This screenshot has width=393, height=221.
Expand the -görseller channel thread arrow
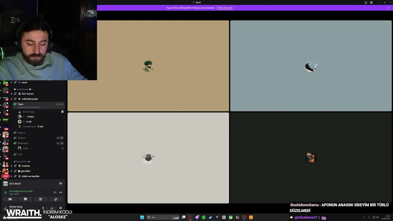[x=11, y=171]
